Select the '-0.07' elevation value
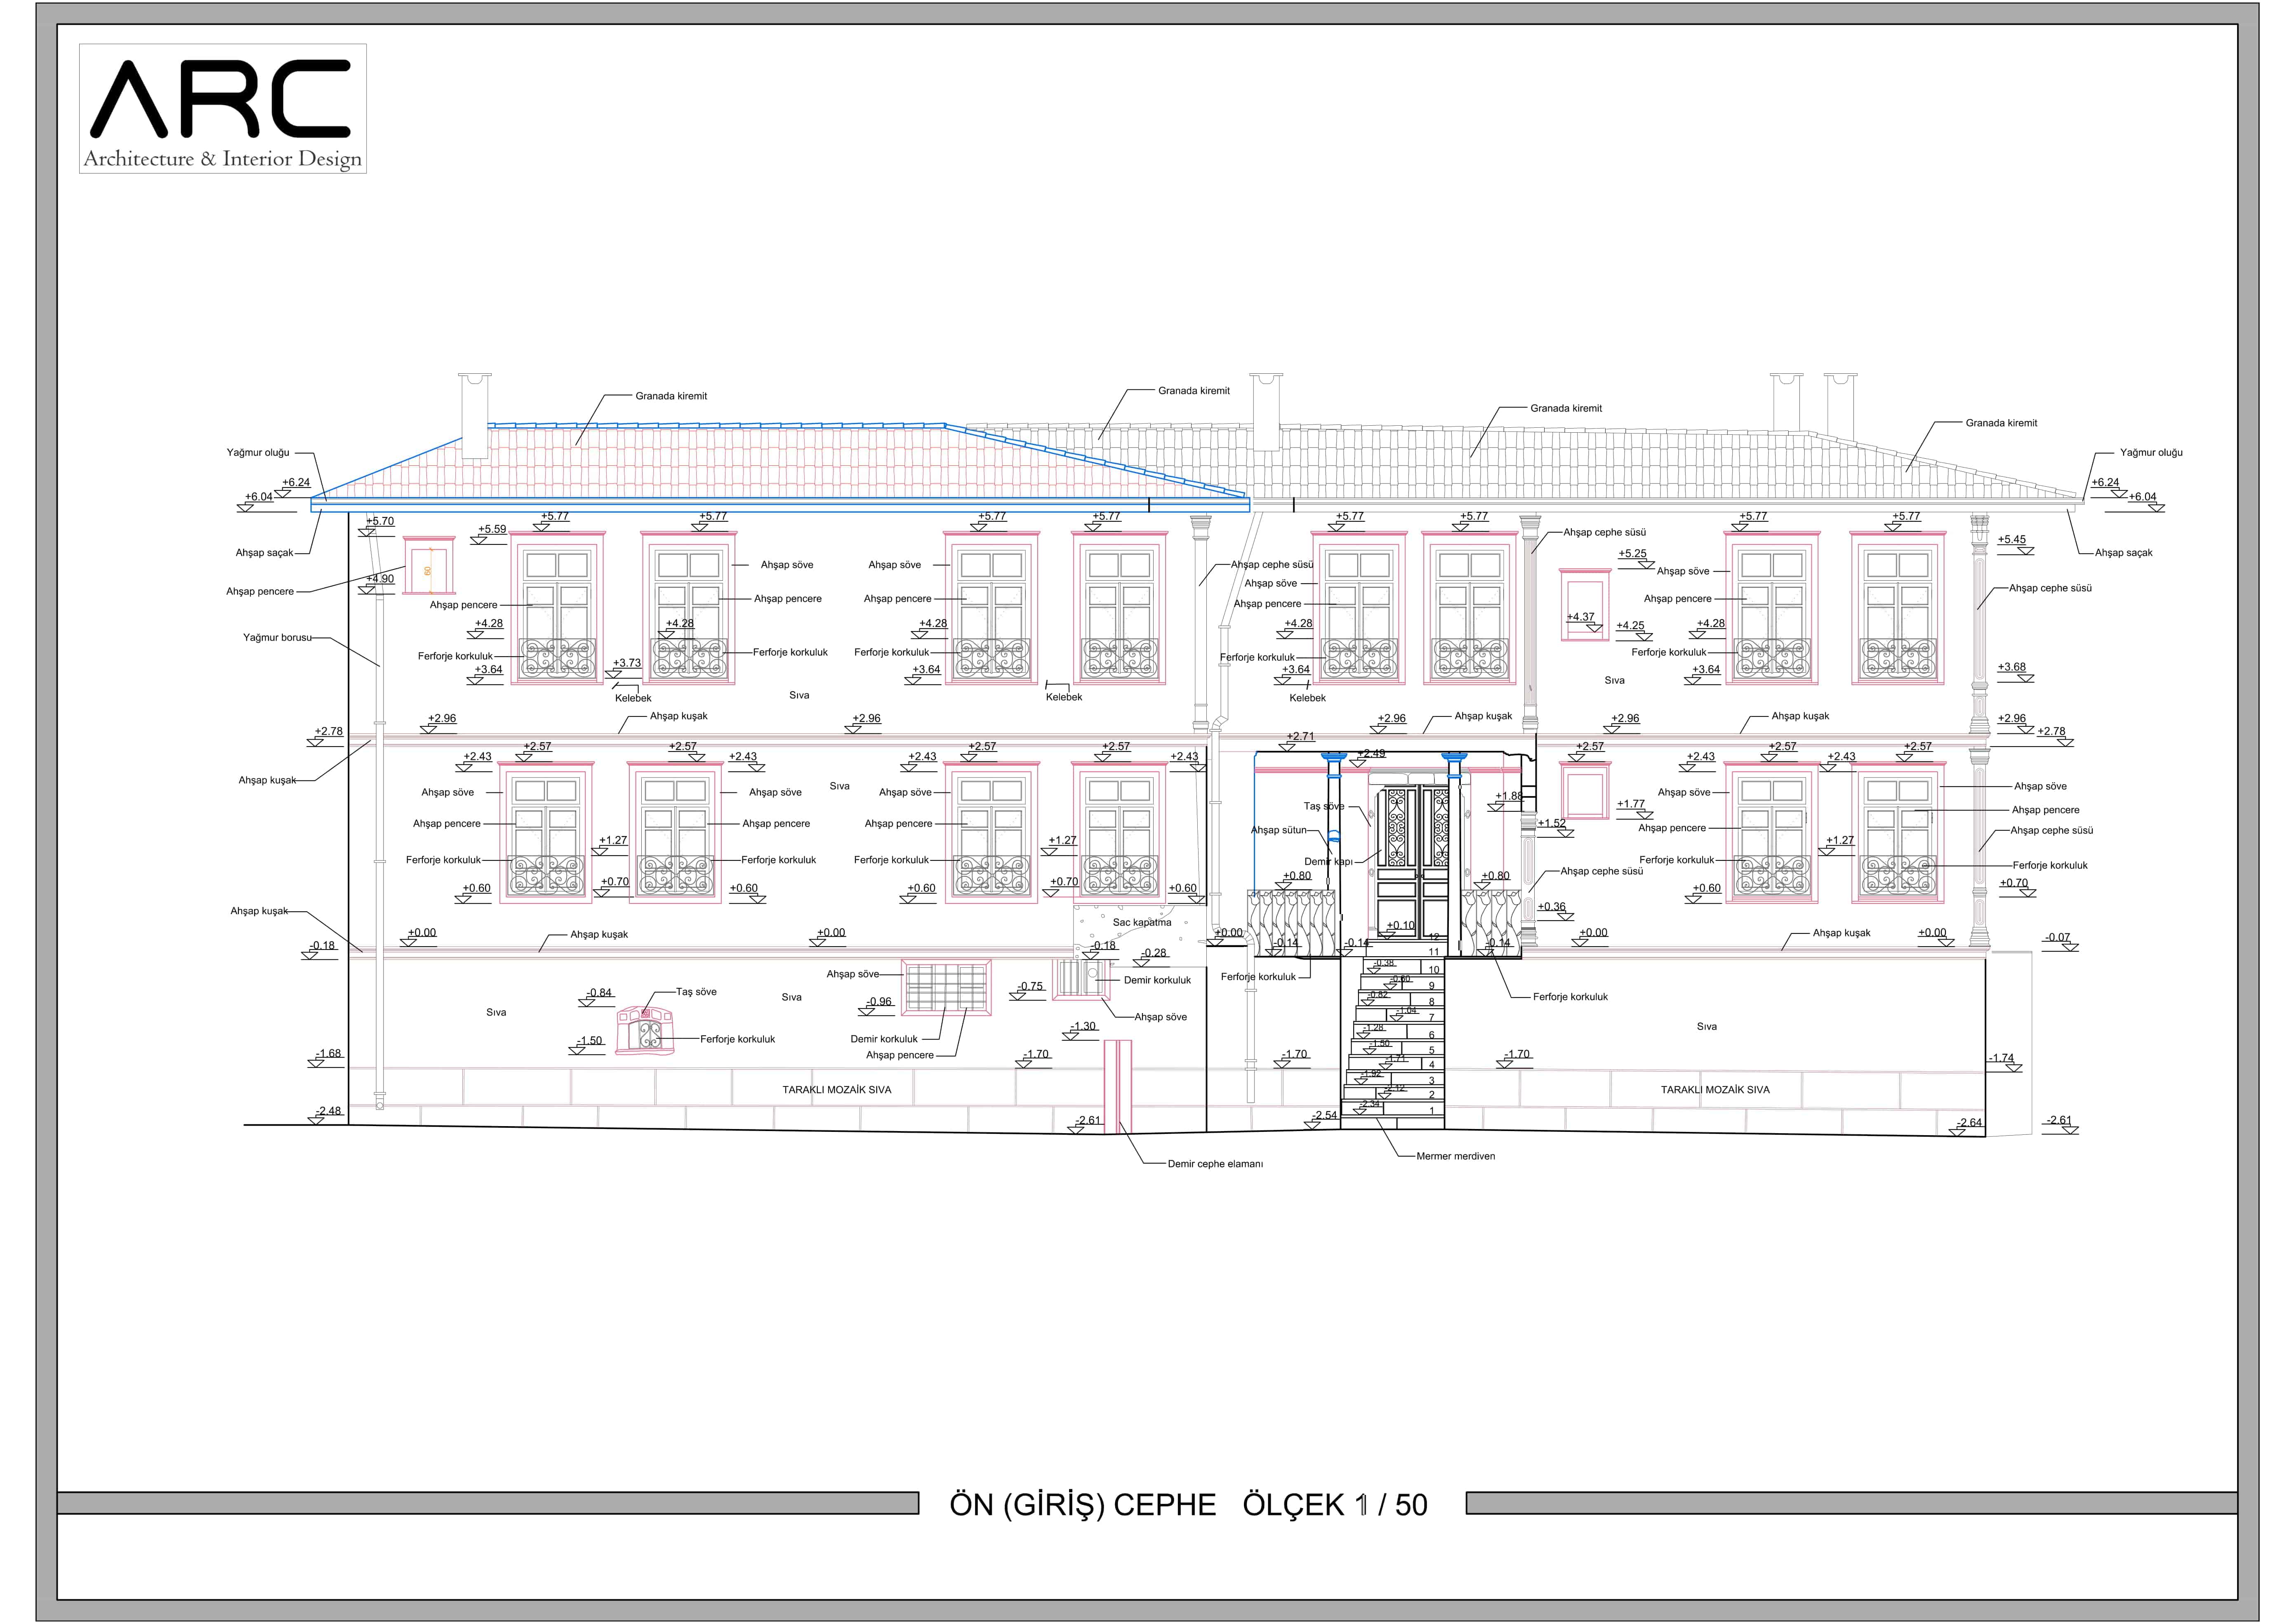The width and height of the screenshot is (2296, 1624). point(2058,938)
